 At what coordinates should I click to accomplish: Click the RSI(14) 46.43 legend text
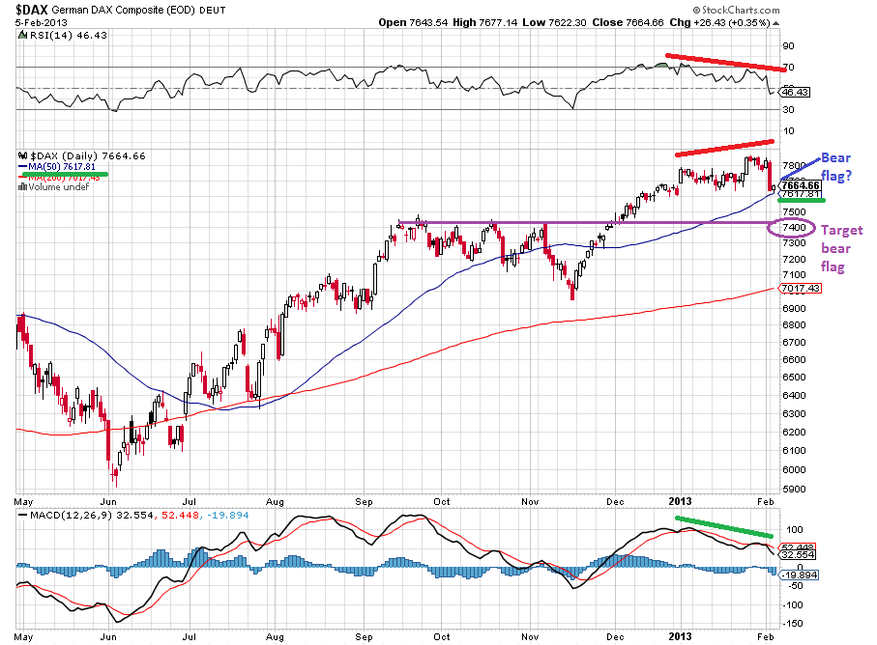point(69,35)
